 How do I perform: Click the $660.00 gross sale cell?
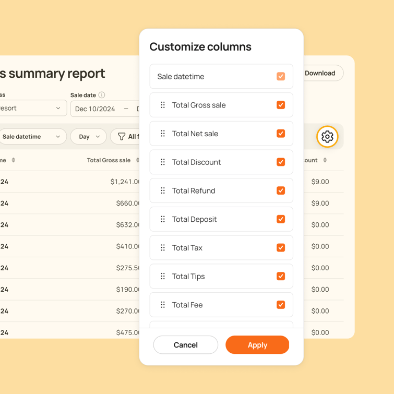pos(128,203)
